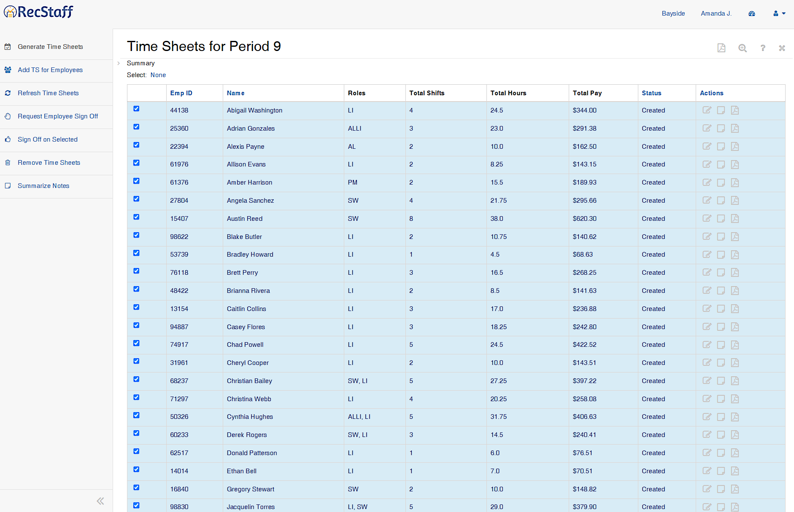Image resolution: width=794 pixels, height=512 pixels.
Task: Select Add TS for Employees
Action: coord(50,70)
